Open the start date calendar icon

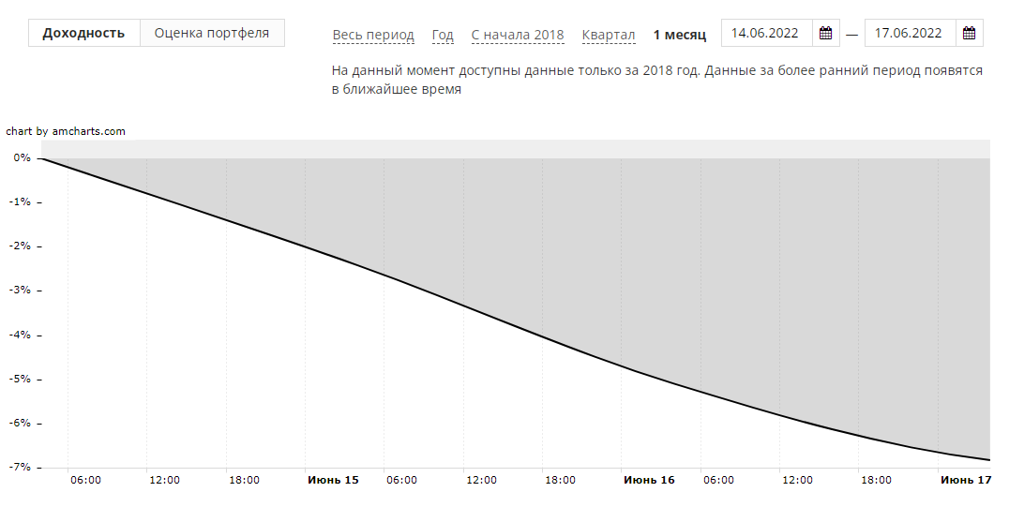click(x=825, y=34)
